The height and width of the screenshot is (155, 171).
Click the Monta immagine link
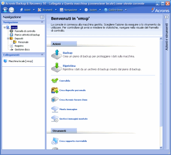pos(68,109)
